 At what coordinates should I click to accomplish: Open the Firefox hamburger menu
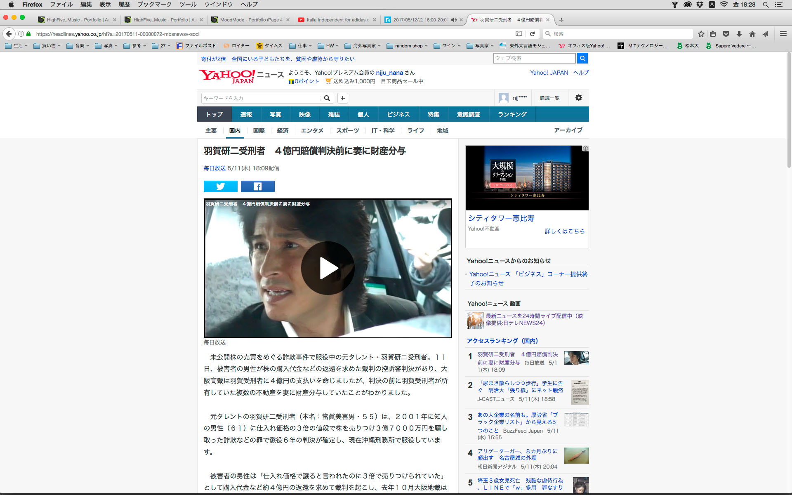click(x=783, y=34)
